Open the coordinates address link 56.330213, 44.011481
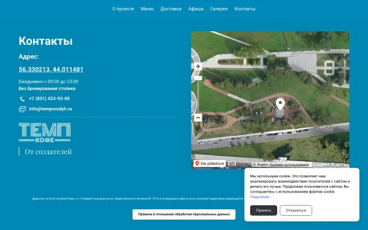 click(51, 69)
